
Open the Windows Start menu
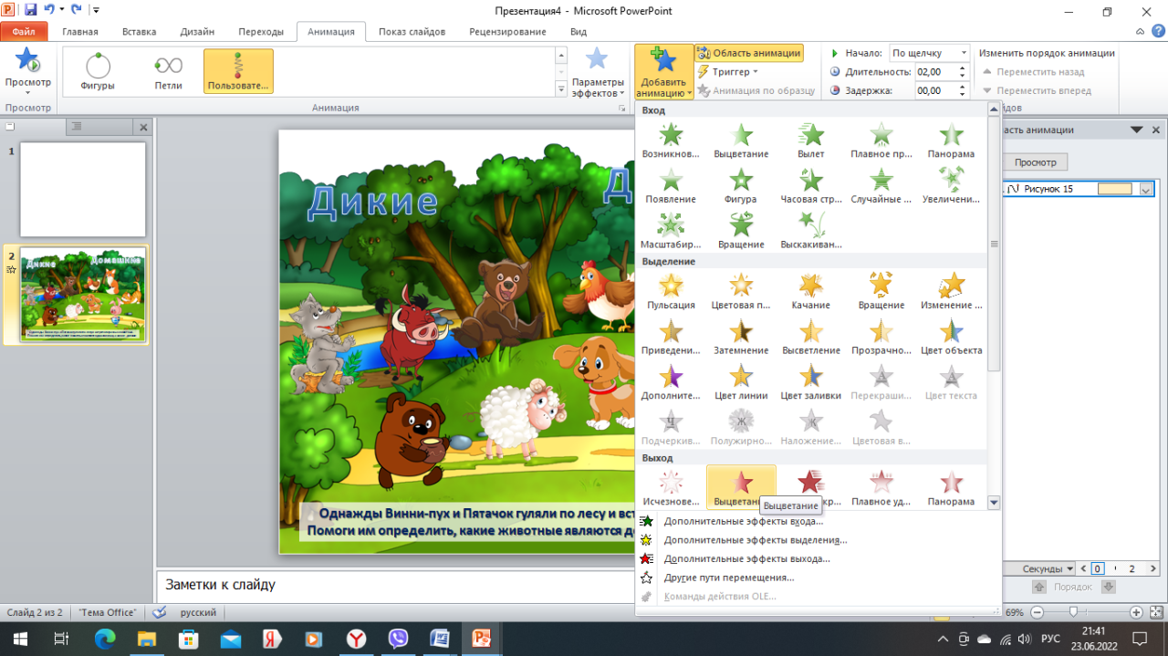point(19,638)
